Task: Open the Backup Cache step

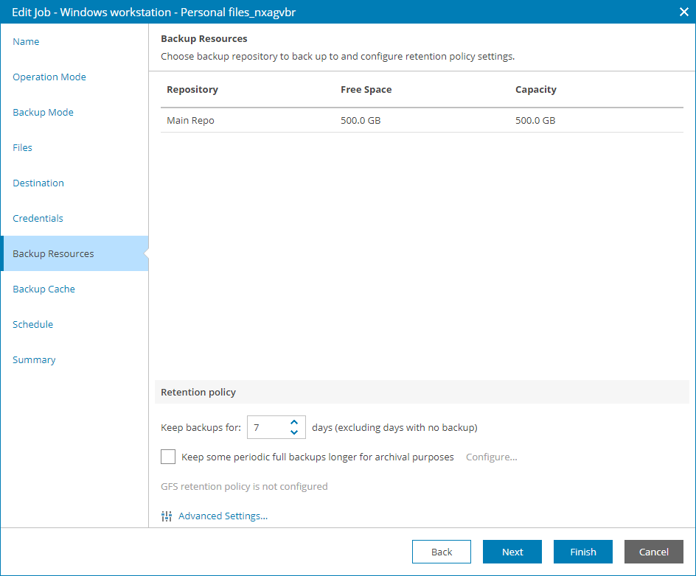Action: coord(43,289)
